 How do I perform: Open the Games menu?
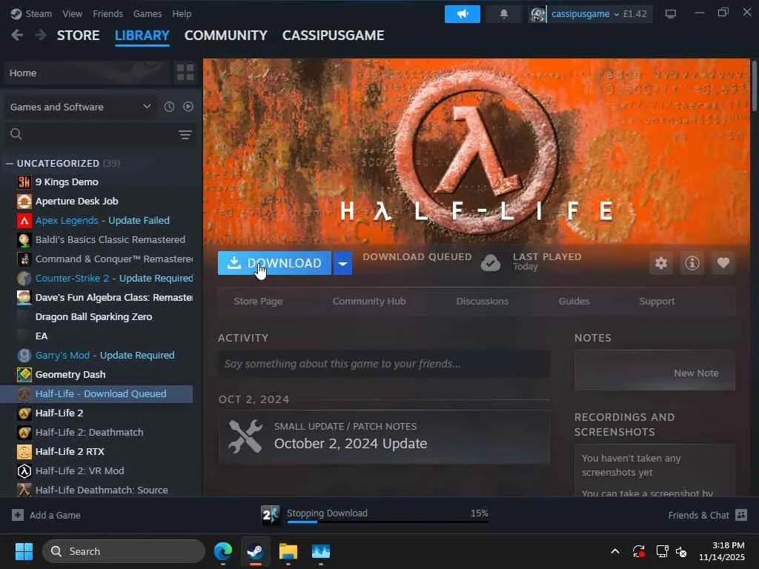(x=148, y=13)
